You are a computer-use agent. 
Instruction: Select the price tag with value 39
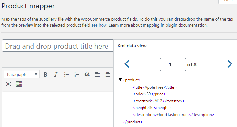coord(149,94)
